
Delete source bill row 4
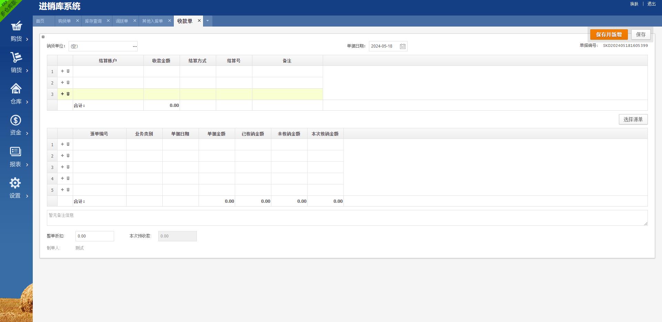click(x=68, y=178)
